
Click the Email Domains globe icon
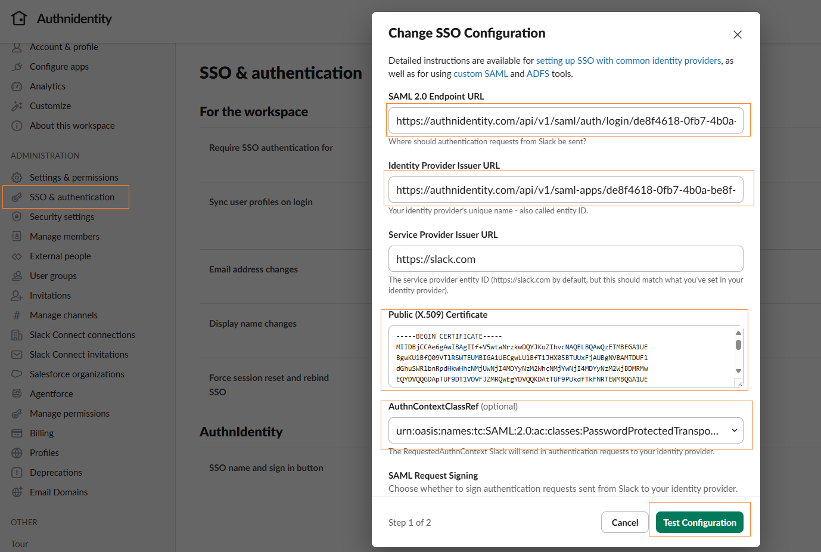pos(17,492)
